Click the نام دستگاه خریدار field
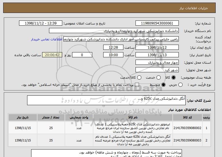This screenshot has height=157, width=222. (x=114, y=31)
